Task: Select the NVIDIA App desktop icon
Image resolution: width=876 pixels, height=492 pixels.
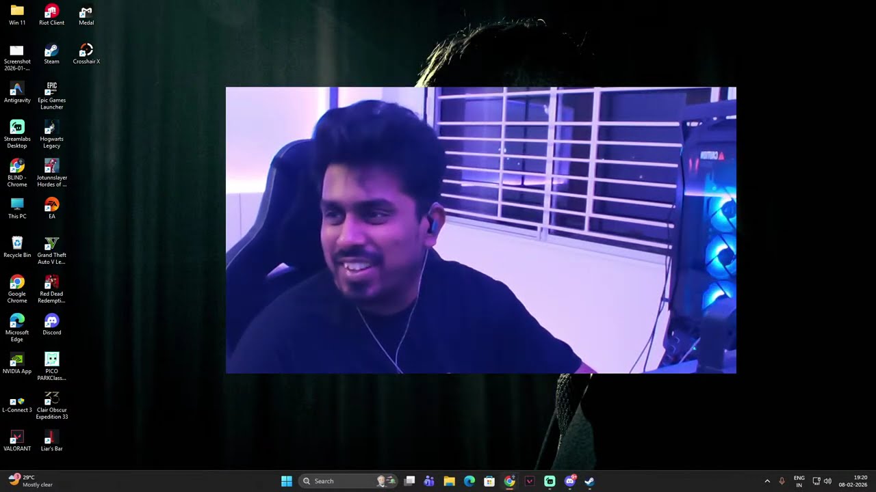Action: point(17,364)
